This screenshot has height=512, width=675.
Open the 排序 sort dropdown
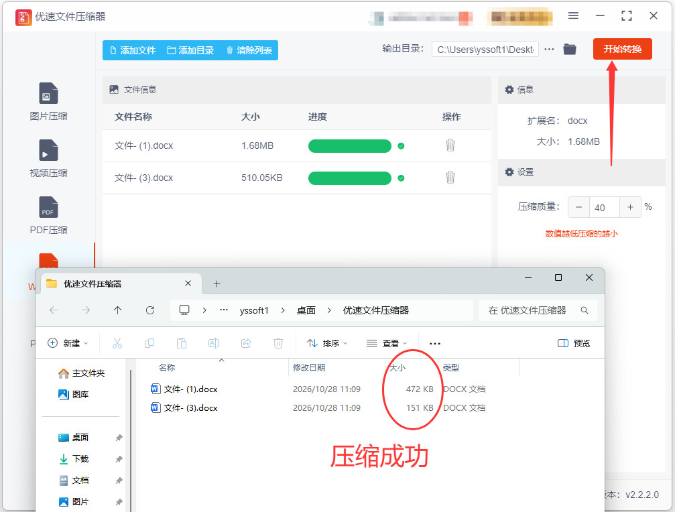point(327,343)
